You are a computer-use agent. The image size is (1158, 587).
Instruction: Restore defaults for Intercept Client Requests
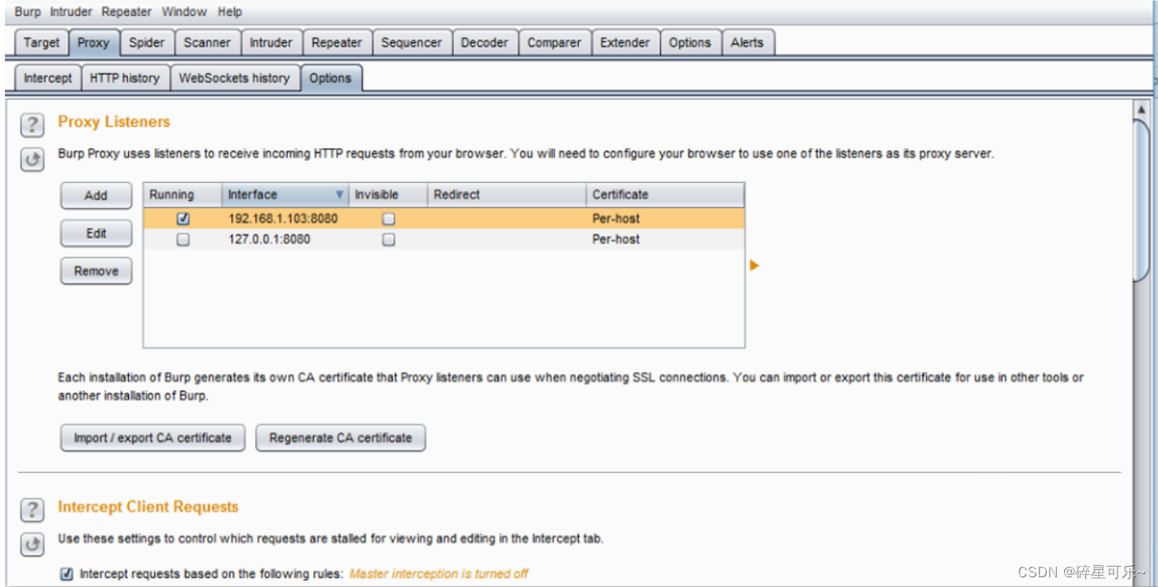tap(32, 545)
